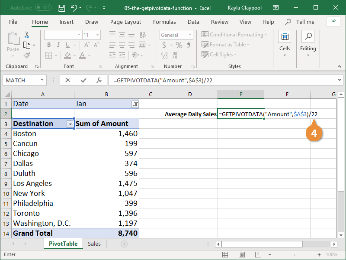Screen dimensions: 346x260
Task: Switch to the Insert tab
Action: (67, 22)
